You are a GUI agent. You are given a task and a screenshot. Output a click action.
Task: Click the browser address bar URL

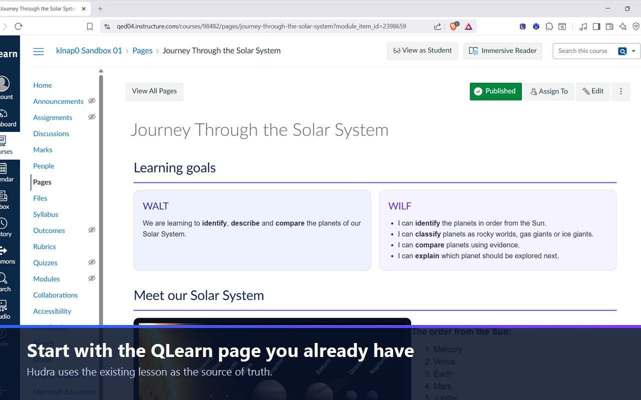click(x=261, y=26)
